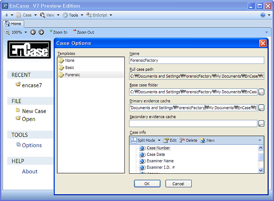
Task: Click the About link under HELP
Action: [x=30, y=171]
